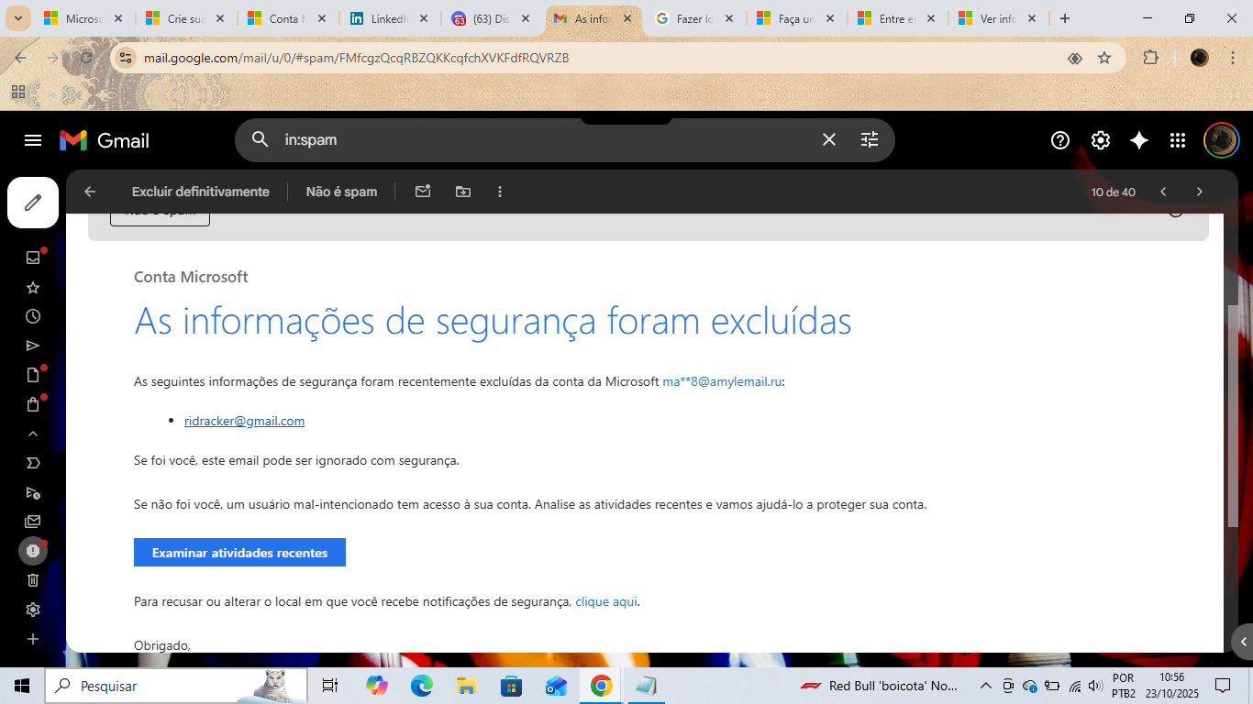Click the Gmail logo

tap(105, 140)
